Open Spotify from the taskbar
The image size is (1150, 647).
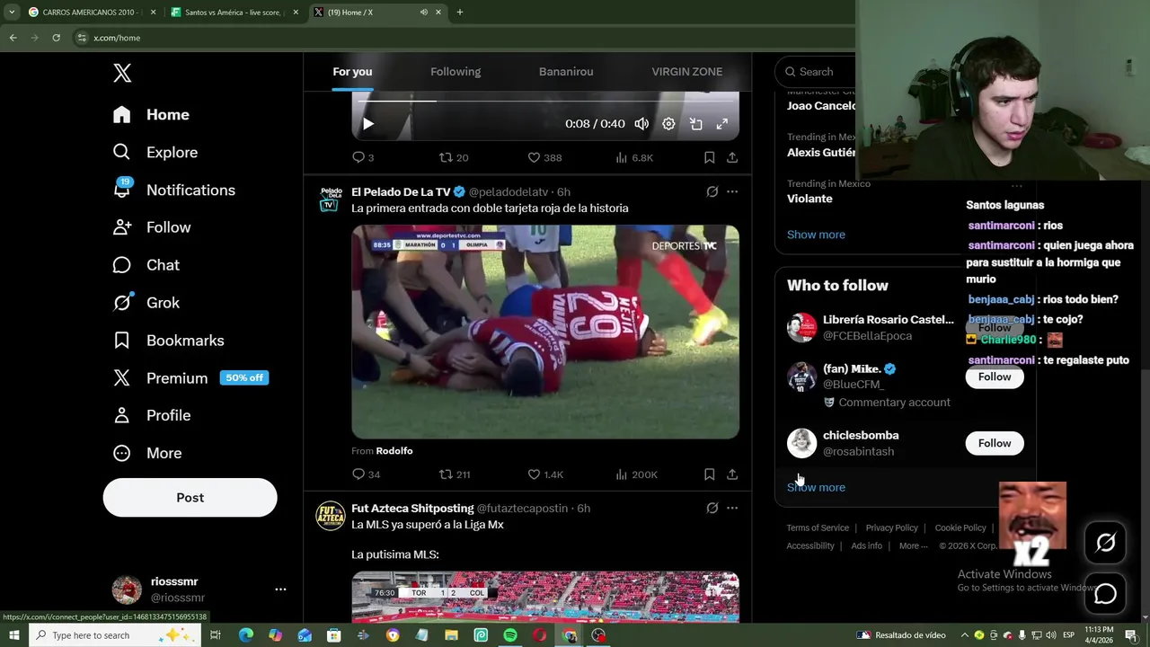point(509,635)
